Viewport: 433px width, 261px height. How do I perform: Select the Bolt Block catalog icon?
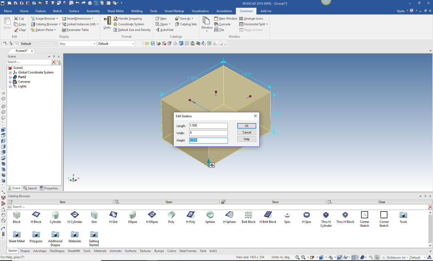pos(248,215)
